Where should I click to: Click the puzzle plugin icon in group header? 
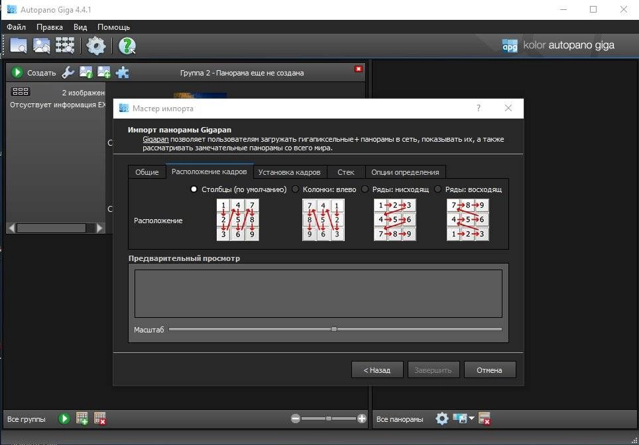[122, 72]
